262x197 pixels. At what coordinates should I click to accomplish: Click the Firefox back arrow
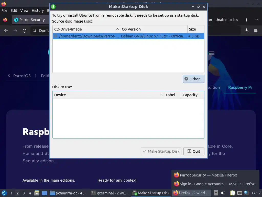pos(6,31)
